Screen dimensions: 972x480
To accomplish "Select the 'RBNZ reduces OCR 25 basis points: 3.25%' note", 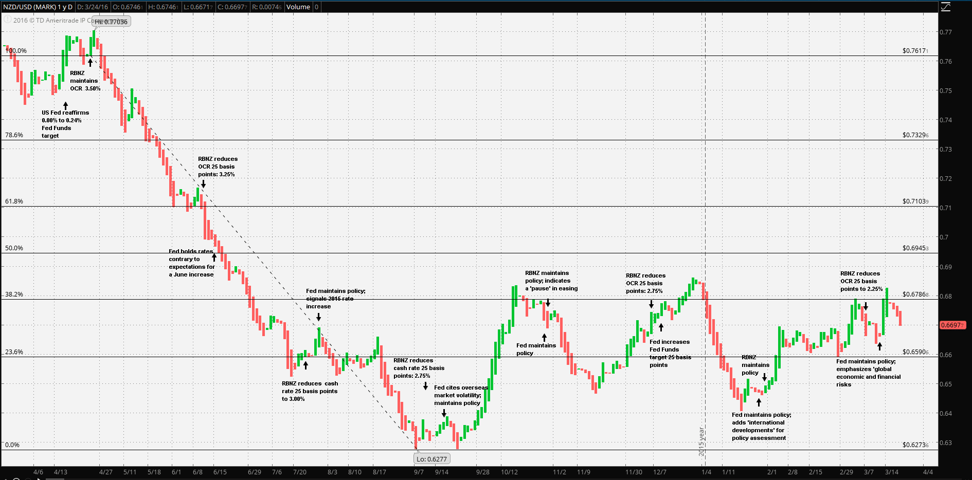I will coord(218,167).
